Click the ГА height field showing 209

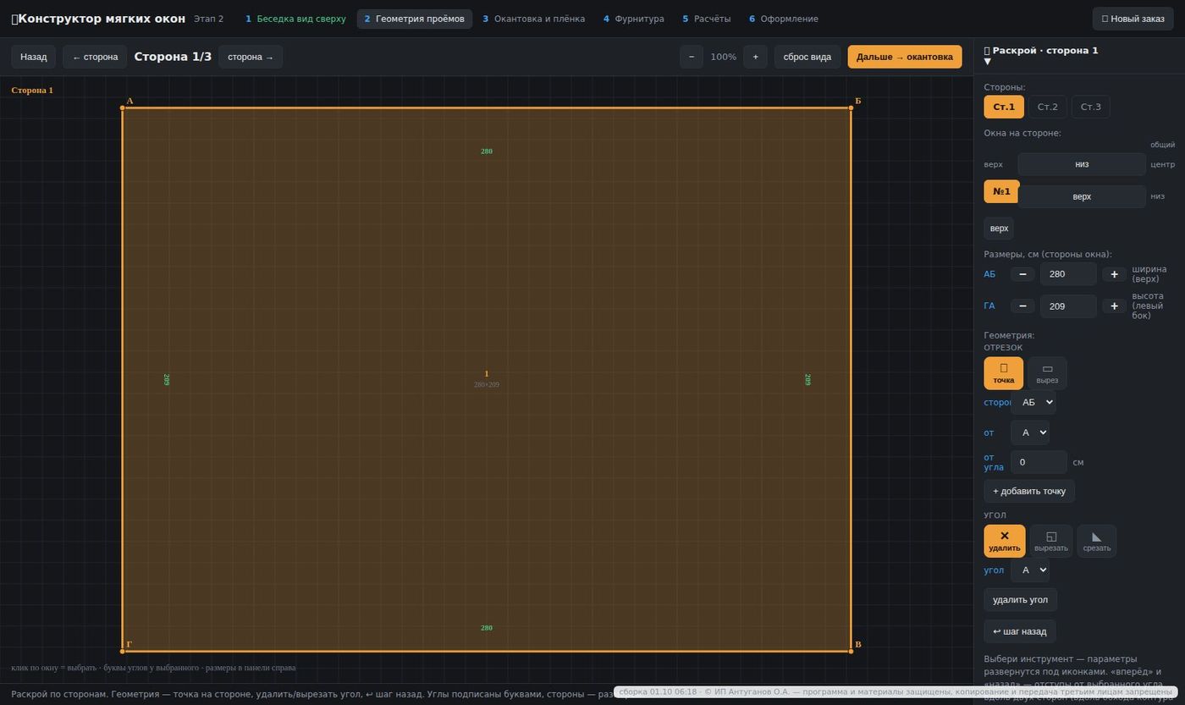click(1068, 306)
